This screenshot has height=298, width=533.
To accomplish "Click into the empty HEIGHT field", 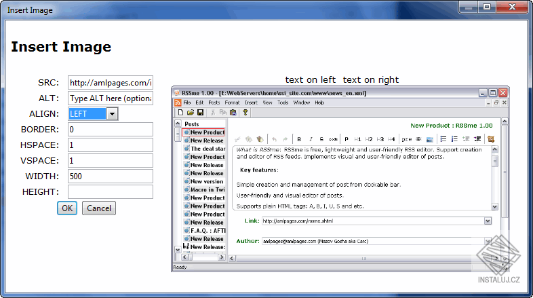I will click(x=111, y=192).
